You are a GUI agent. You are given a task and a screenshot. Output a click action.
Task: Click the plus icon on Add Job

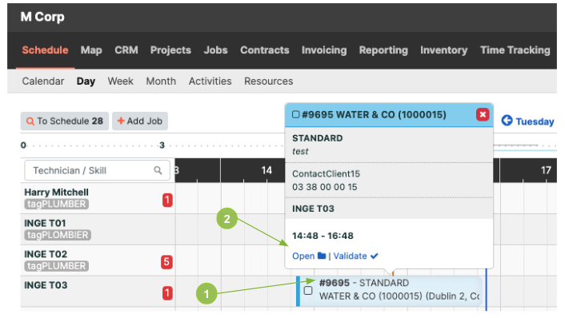(121, 121)
